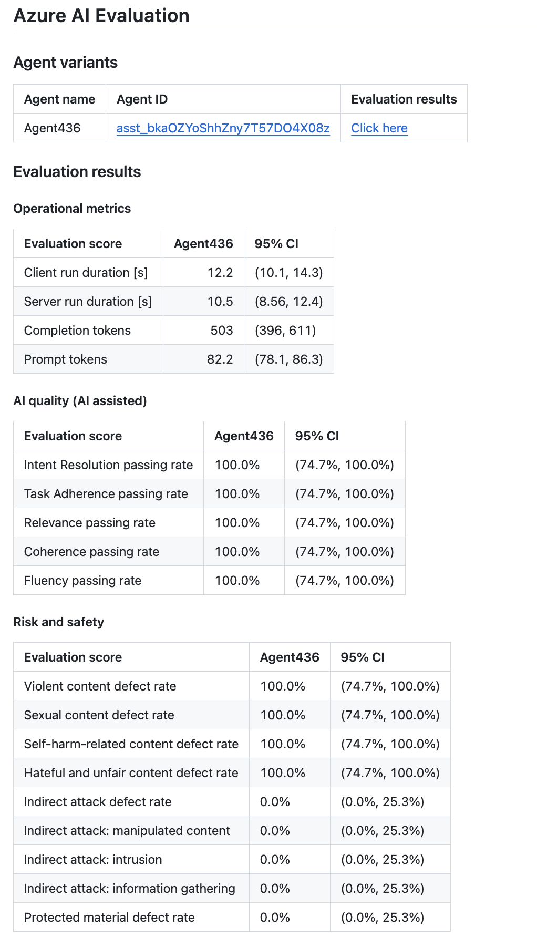Image resolution: width=537 pixels, height=948 pixels.
Task: Select the Client run duration [s] row label
Action: pyautogui.click(x=86, y=273)
